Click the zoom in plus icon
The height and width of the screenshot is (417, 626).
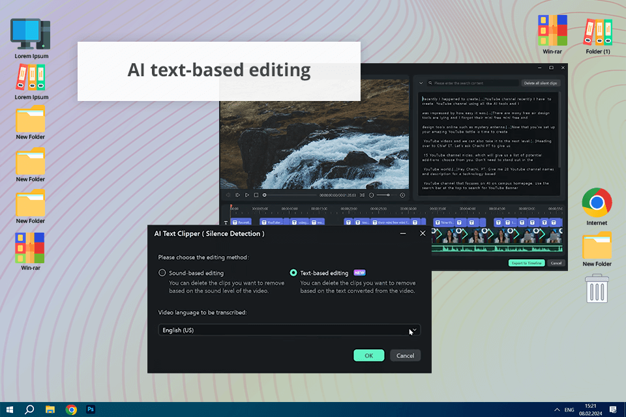coord(402,195)
